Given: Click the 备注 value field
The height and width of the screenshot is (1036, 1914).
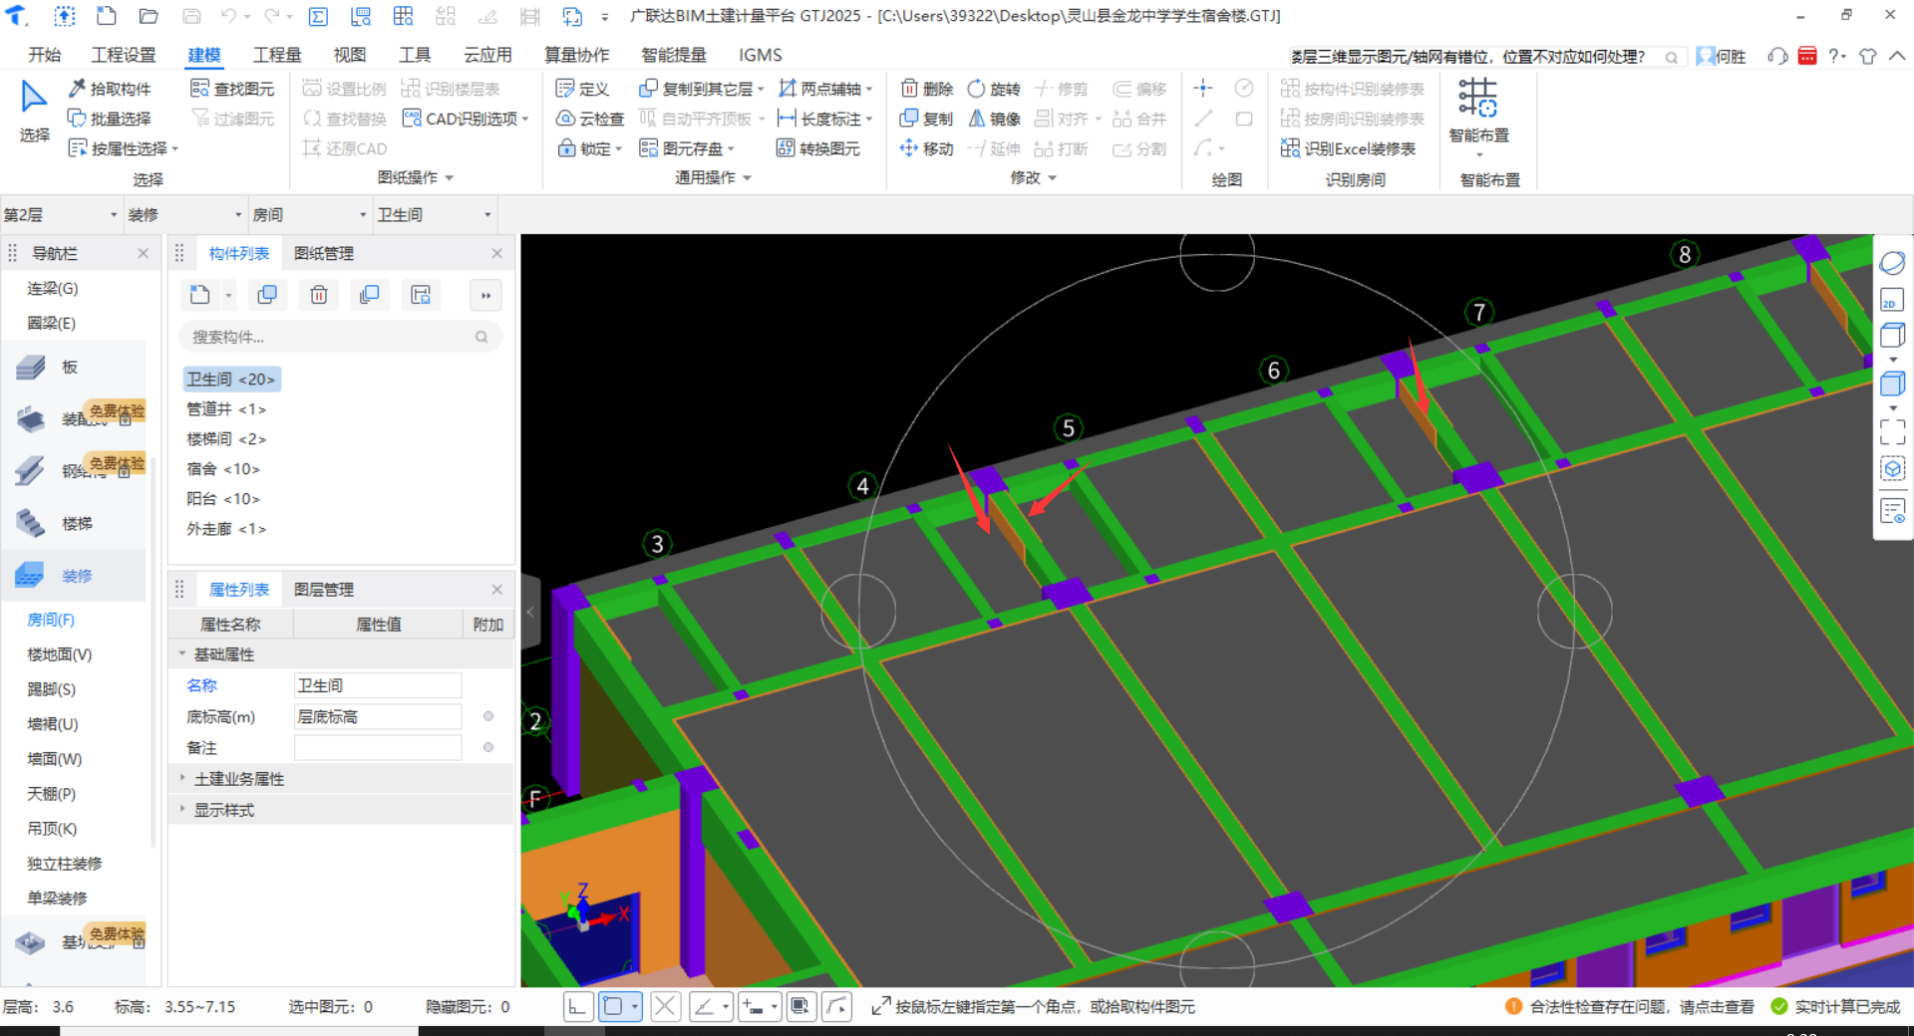Looking at the screenshot, I should point(378,747).
